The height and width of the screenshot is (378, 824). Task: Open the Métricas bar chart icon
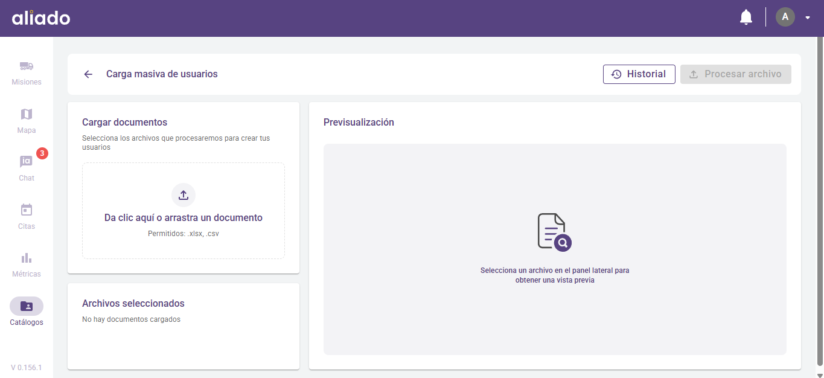click(27, 258)
